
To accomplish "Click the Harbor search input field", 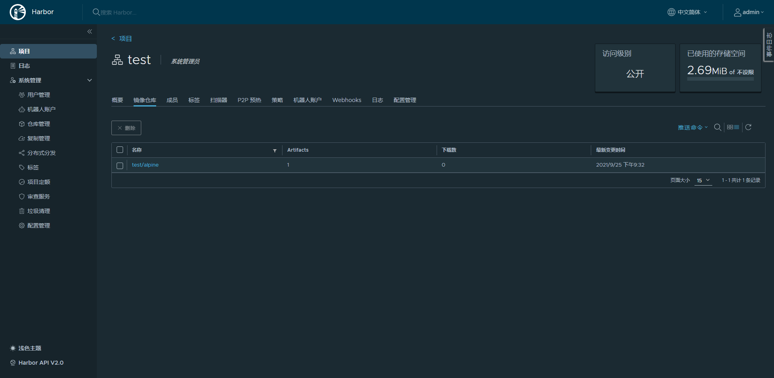I will click(119, 13).
